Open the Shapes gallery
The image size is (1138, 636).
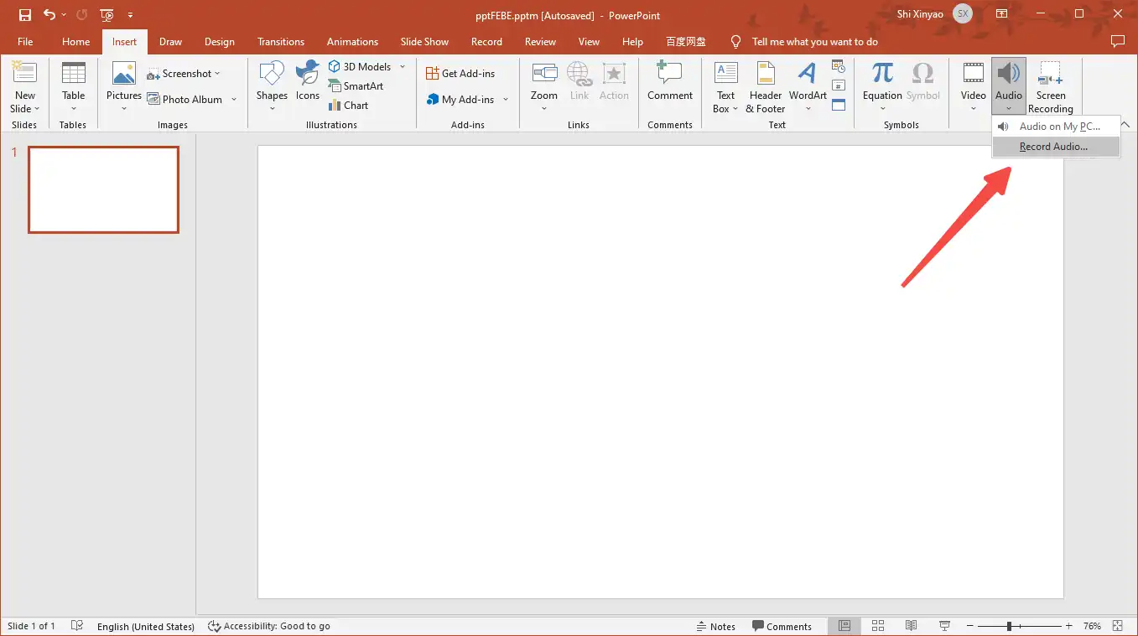pos(272,87)
